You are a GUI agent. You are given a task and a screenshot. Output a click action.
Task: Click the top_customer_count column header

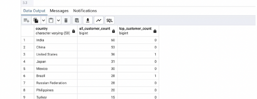(x=138, y=31)
